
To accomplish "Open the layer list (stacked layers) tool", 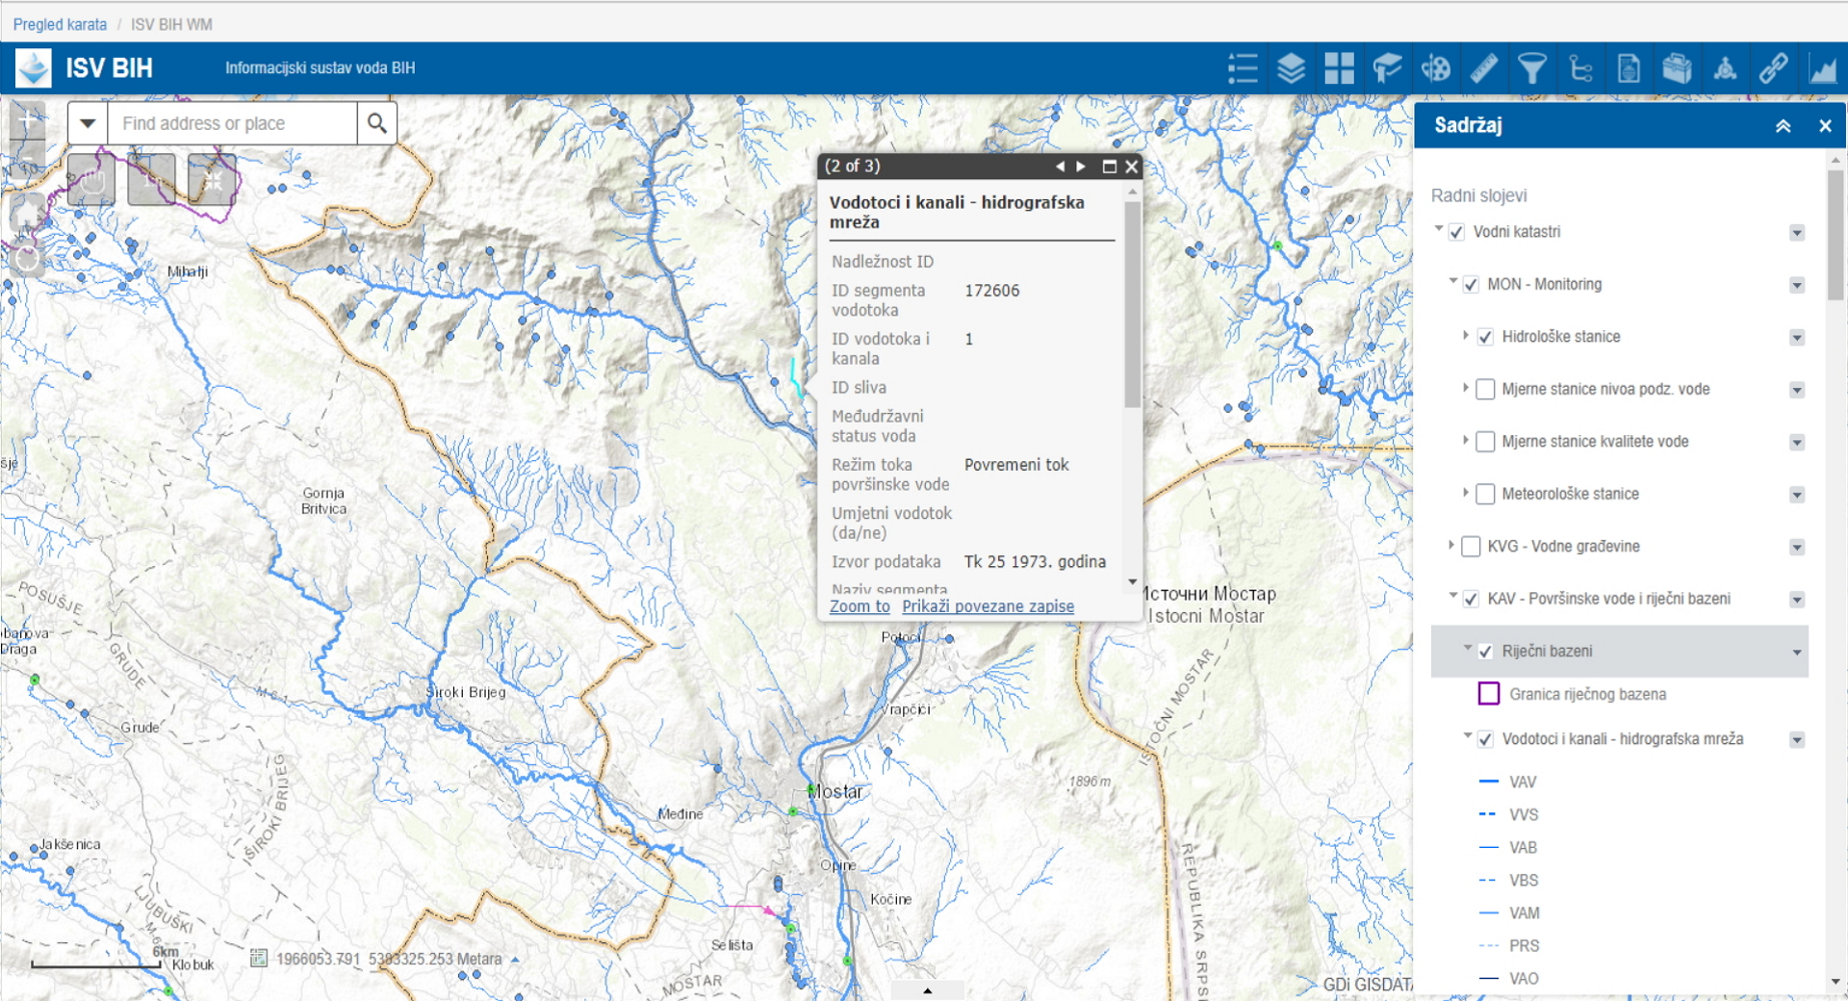I will pyautogui.click(x=1291, y=68).
